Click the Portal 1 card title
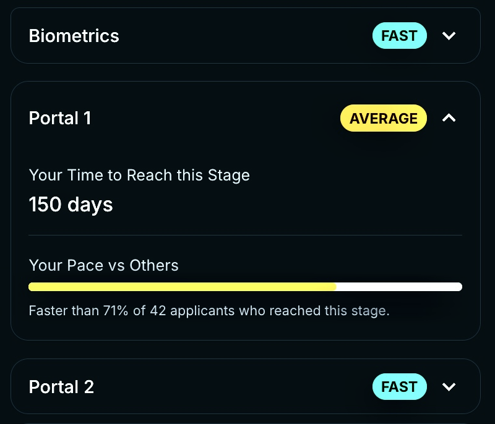 (x=59, y=118)
